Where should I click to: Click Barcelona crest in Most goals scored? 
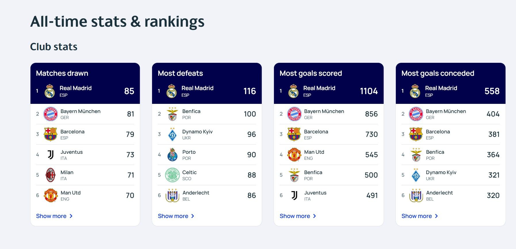(x=294, y=135)
